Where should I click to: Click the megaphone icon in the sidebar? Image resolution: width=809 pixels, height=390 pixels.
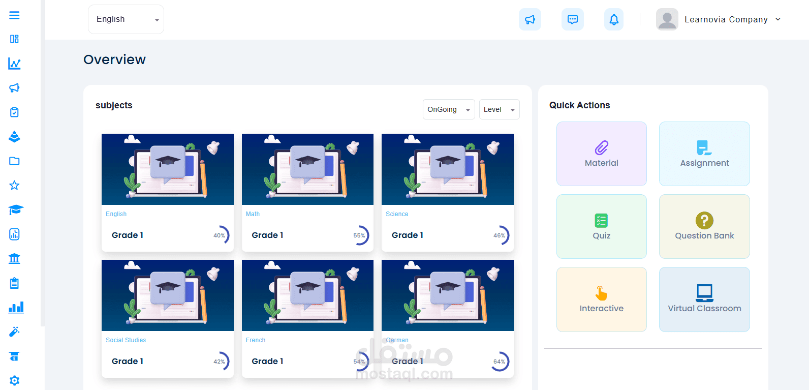click(x=14, y=88)
